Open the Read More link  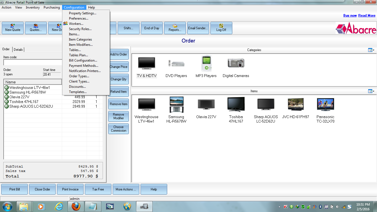pyautogui.click(x=367, y=15)
